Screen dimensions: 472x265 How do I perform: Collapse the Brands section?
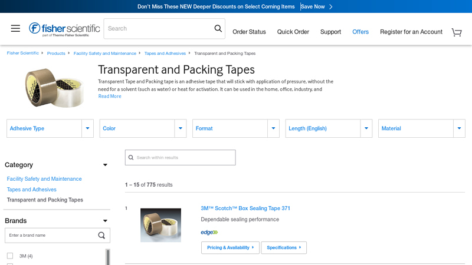(x=105, y=220)
